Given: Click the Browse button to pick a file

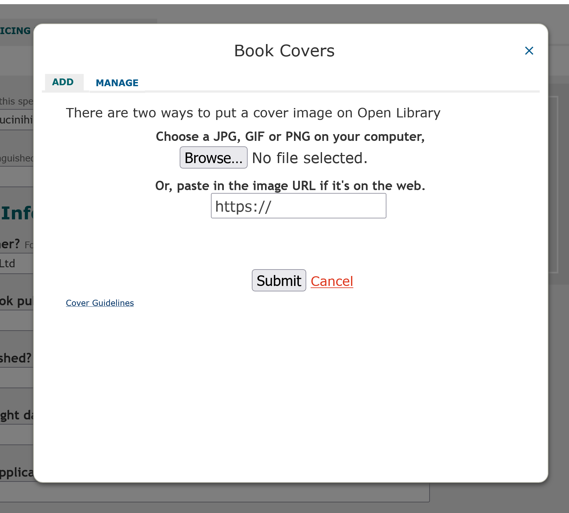Looking at the screenshot, I should [213, 157].
